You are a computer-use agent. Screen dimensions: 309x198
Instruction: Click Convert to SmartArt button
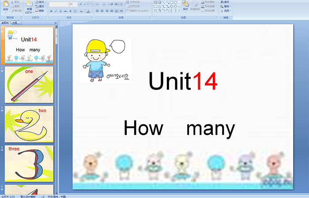pos(138,11)
